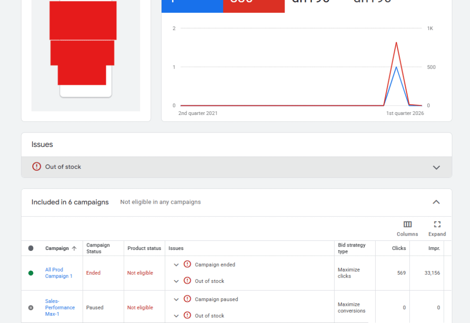Expand Out of stock under All Prod Campaign 1

tap(176, 281)
